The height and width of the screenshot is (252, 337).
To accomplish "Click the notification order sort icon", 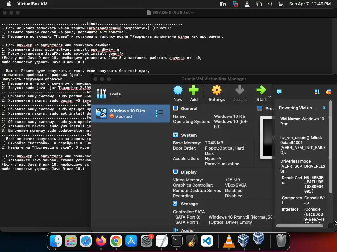I will [x=317, y=92].
